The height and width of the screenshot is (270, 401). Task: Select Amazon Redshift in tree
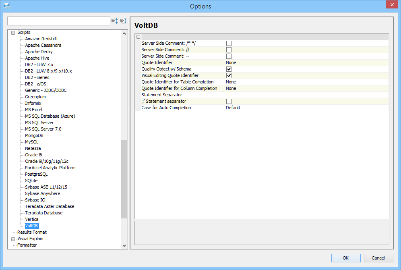click(x=41, y=39)
